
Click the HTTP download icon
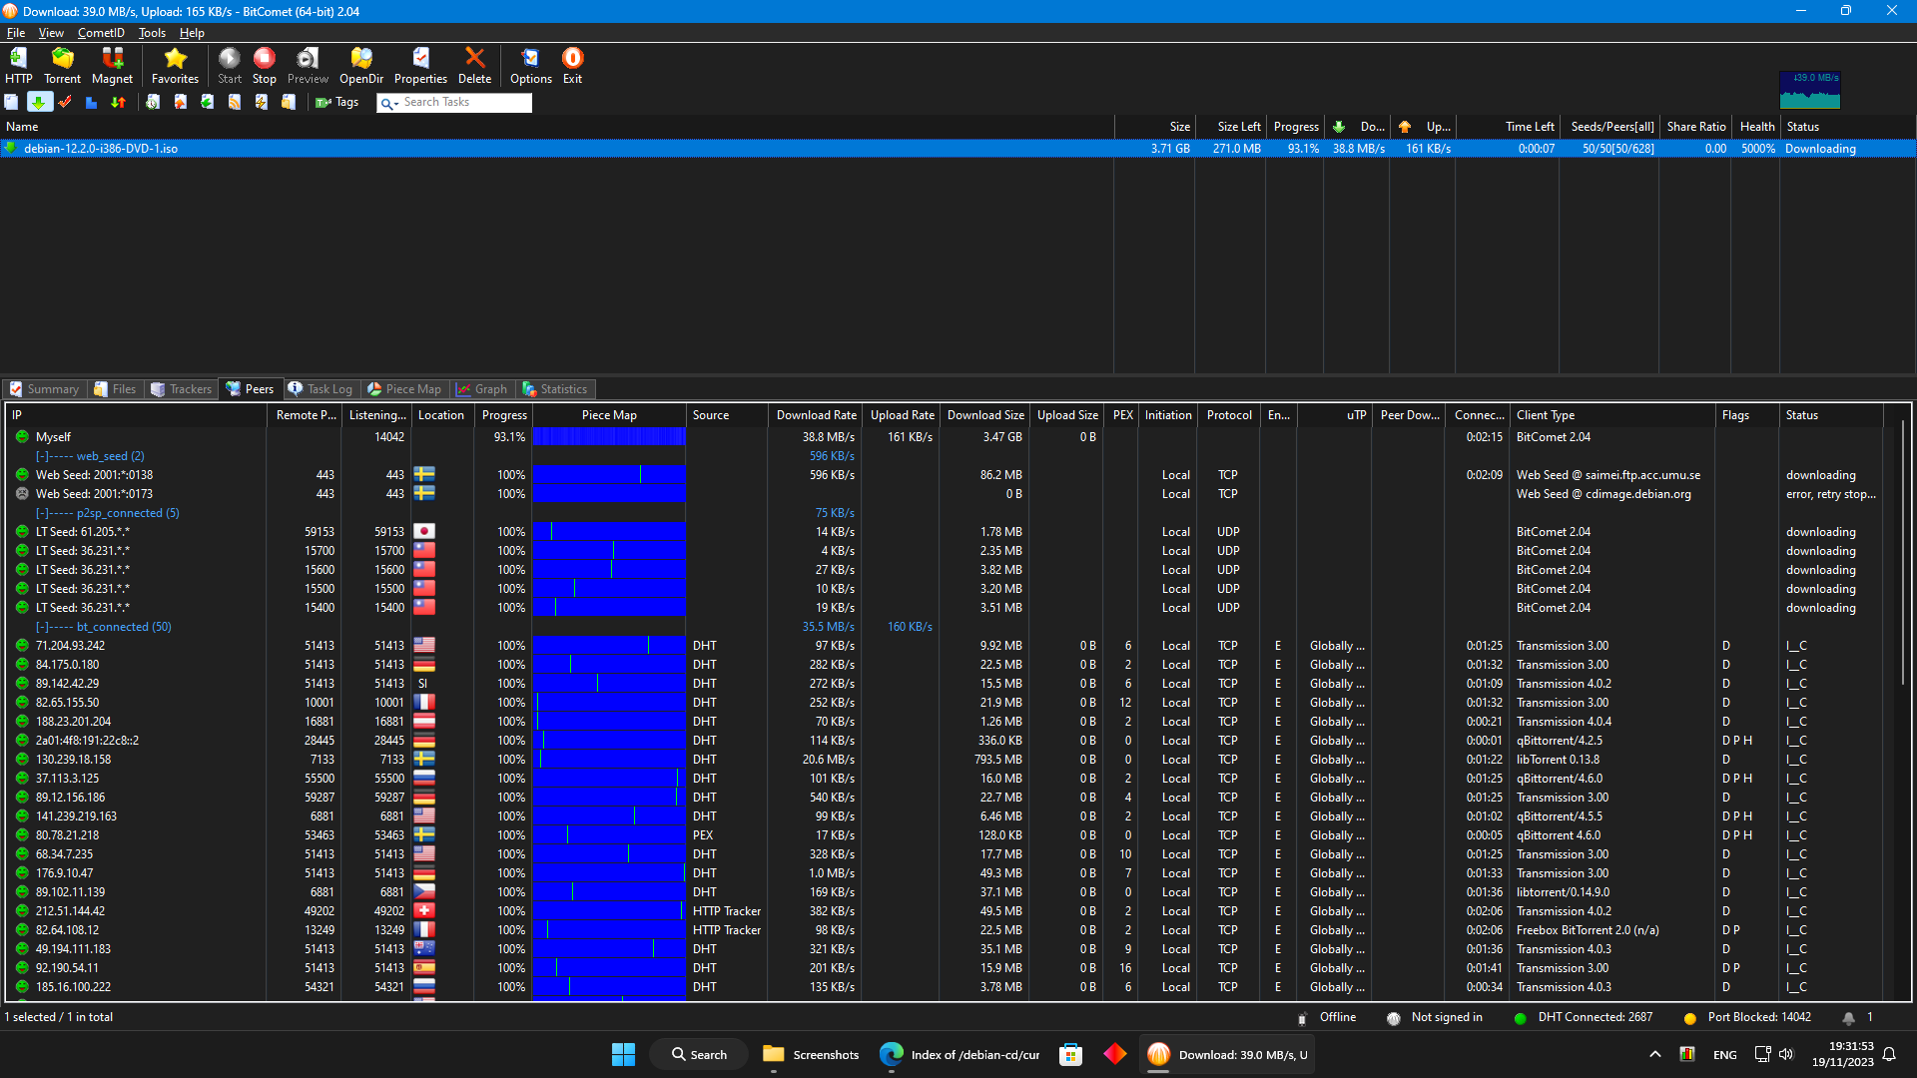18,66
